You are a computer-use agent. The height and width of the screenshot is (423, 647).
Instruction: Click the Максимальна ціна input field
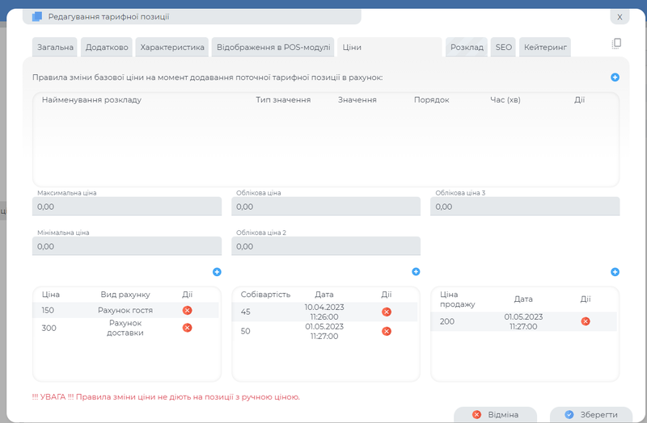tap(127, 207)
